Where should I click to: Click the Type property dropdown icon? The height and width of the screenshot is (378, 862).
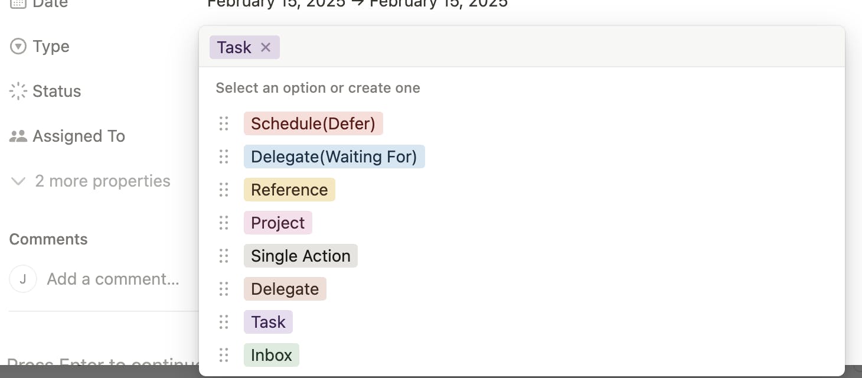coord(18,46)
